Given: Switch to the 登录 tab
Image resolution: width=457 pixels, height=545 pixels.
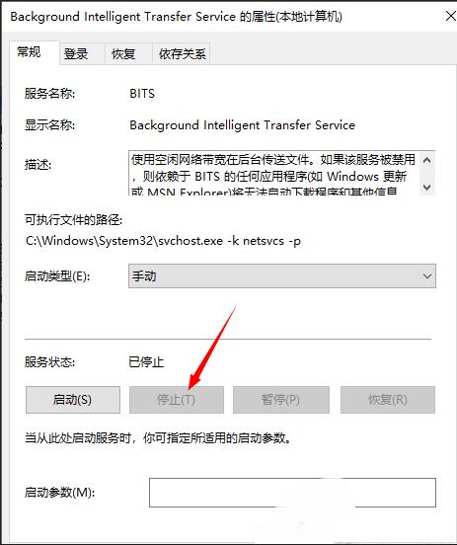Looking at the screenshot, I should click(x=76, y=54).
